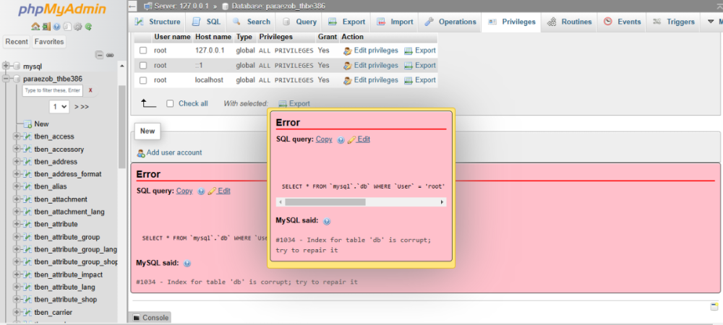This screenshot has width=723, height=325.
Task: Click the table filter input field
Action: click(x=53, y=90)
